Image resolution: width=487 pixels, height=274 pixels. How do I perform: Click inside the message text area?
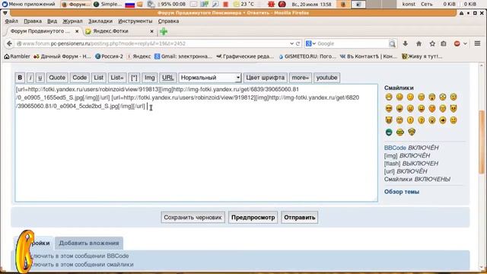pyautogui.click(x=196, y=143)
